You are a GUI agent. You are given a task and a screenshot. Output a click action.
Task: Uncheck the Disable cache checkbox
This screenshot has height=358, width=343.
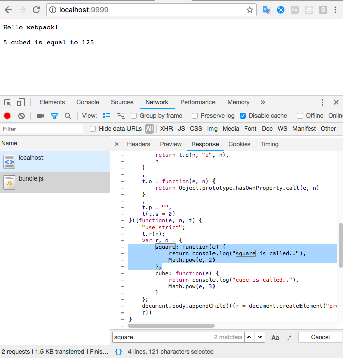point(243,116)
